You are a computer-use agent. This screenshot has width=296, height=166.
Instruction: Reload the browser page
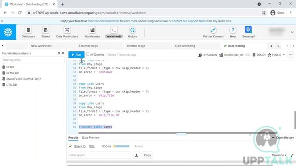20,13
